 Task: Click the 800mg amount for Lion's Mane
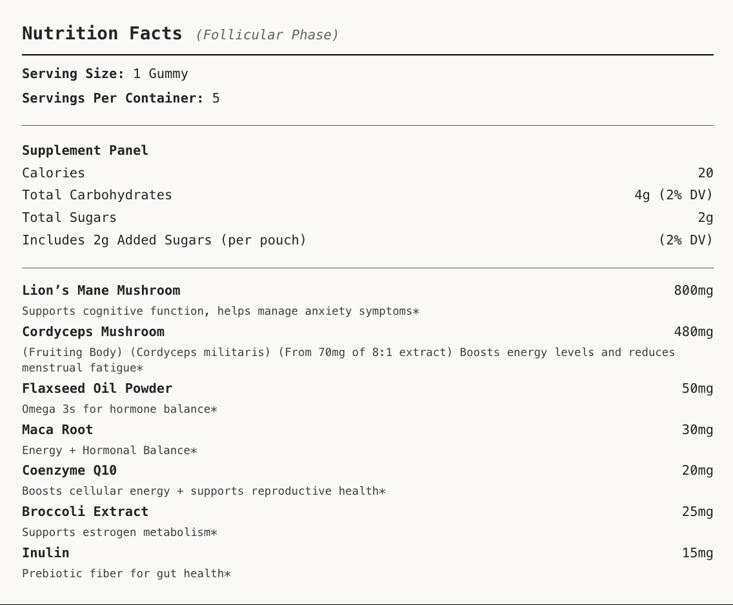[x=693, y=290]
